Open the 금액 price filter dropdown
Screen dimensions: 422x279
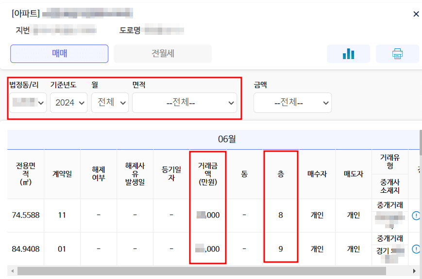pos(292,103)
